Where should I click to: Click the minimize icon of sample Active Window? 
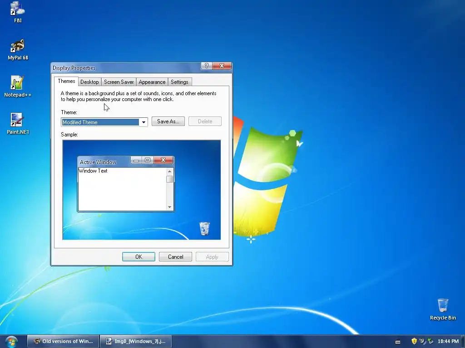(x=136, y=160)
